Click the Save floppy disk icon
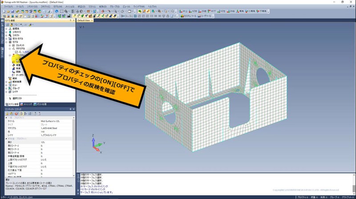This screenshot has height=199, width=356. pos(12,11)
